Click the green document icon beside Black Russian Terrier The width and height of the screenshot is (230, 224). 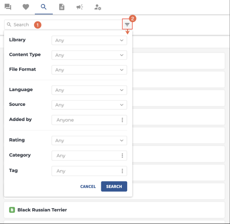pyautogui.click(x=12, y=210)
